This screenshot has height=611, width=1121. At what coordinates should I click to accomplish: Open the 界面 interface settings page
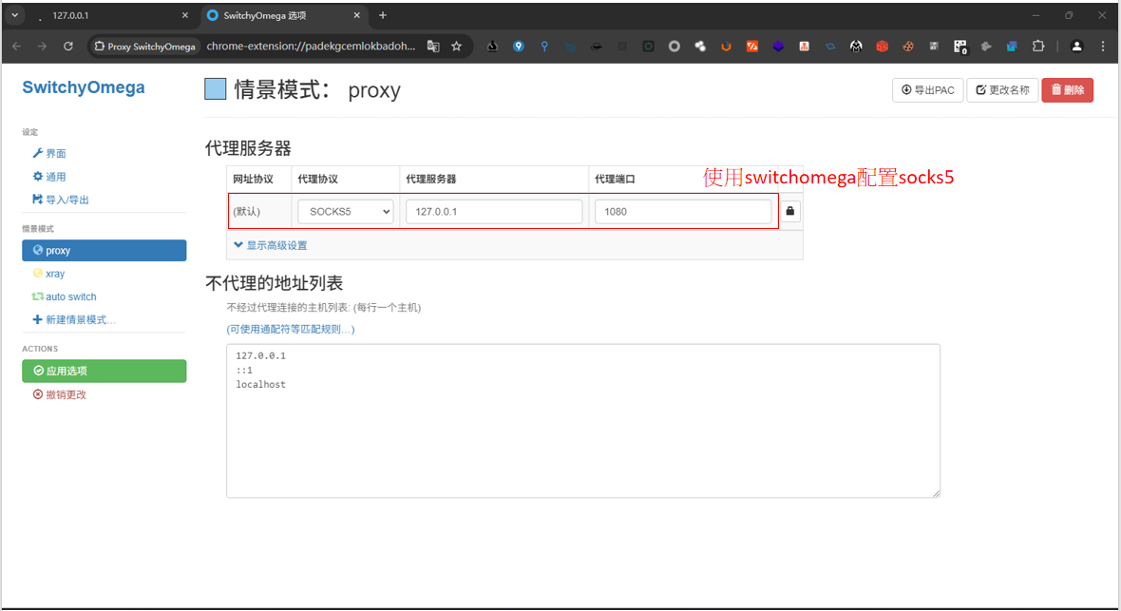tap(49, 153)
